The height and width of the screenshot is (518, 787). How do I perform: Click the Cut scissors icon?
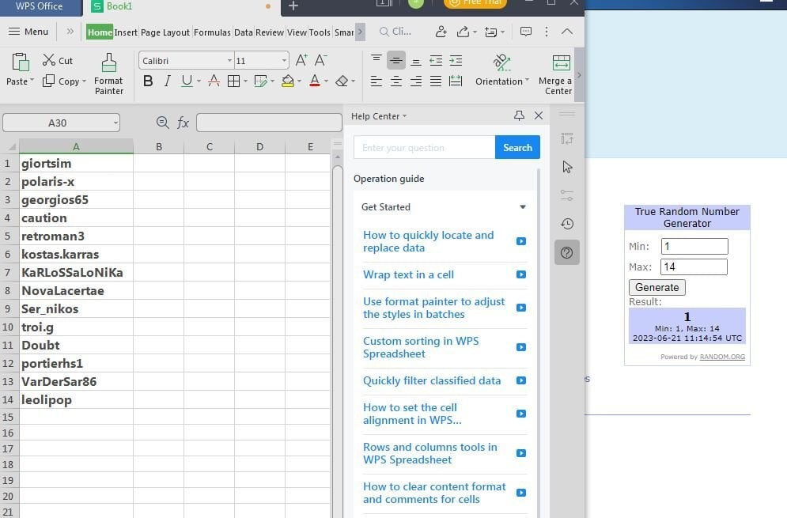pyautogui.click(x=49, y=60)
